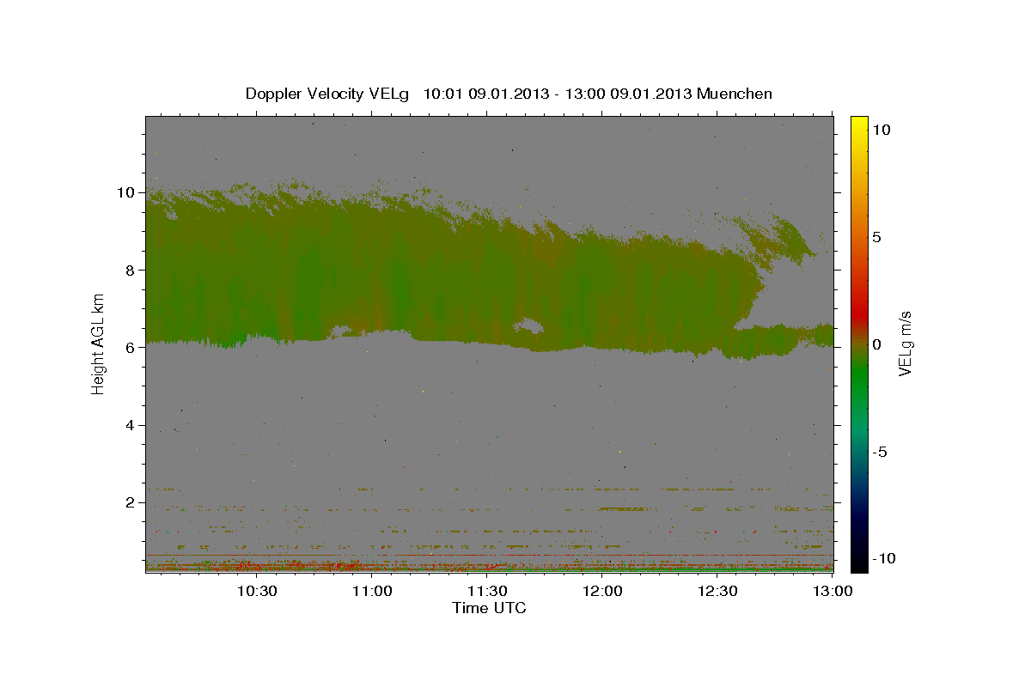The image size is (1031, 687).
Task: Click the 10:30 time tick label
Action: pos(257,591)
